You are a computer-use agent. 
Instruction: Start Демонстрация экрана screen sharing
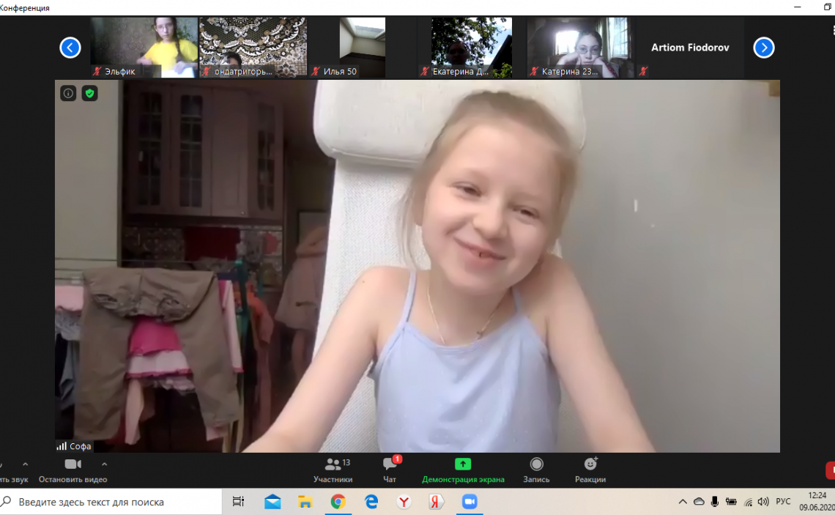click(463, 470)
